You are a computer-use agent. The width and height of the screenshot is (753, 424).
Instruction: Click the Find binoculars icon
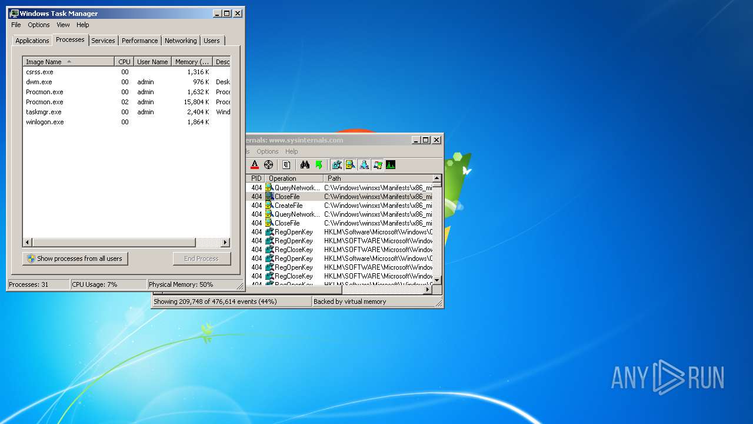tap(305, 165)
